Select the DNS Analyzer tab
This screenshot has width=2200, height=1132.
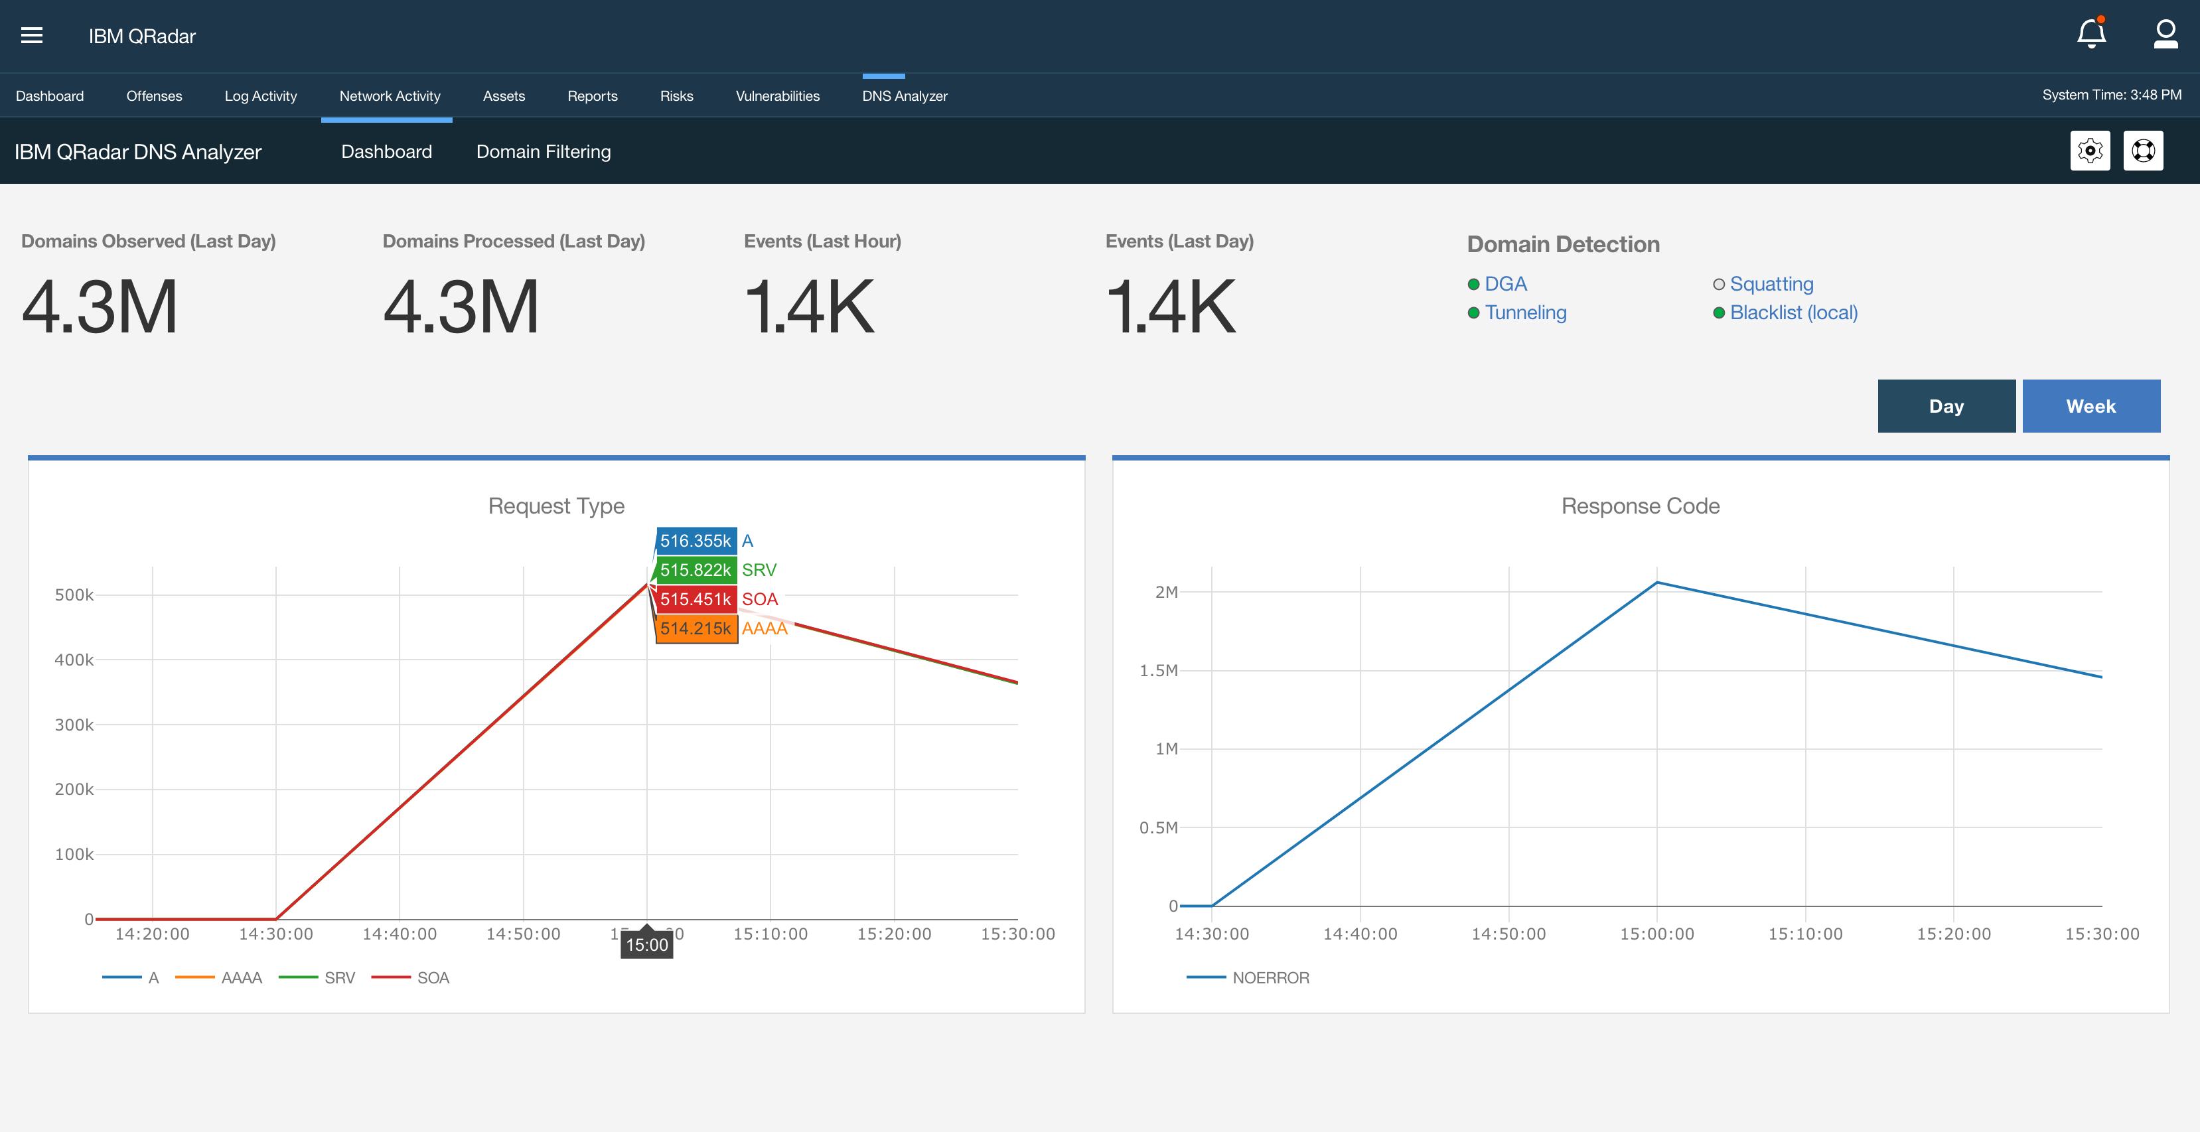tap(905, 96)
